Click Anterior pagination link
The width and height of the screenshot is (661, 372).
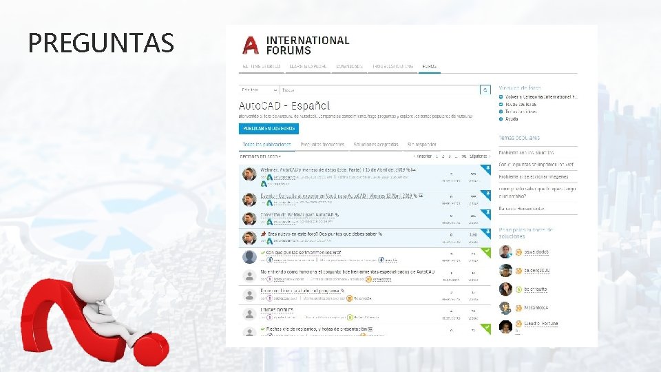coord(423,156)
